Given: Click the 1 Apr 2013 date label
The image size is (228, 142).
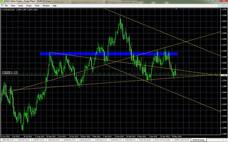Looking at the screenshot, I should click(x=153, y=136).
